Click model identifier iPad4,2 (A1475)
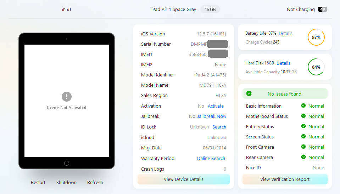 (x=210, y=75)
